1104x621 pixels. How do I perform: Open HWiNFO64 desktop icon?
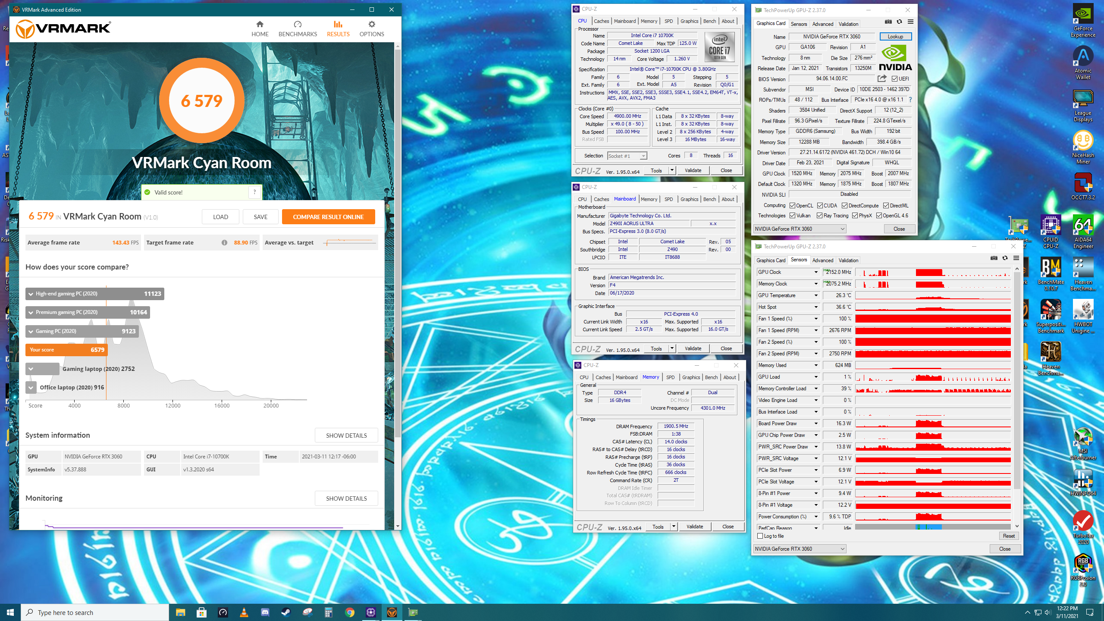pyautogui.click(x=1083, y=482)
